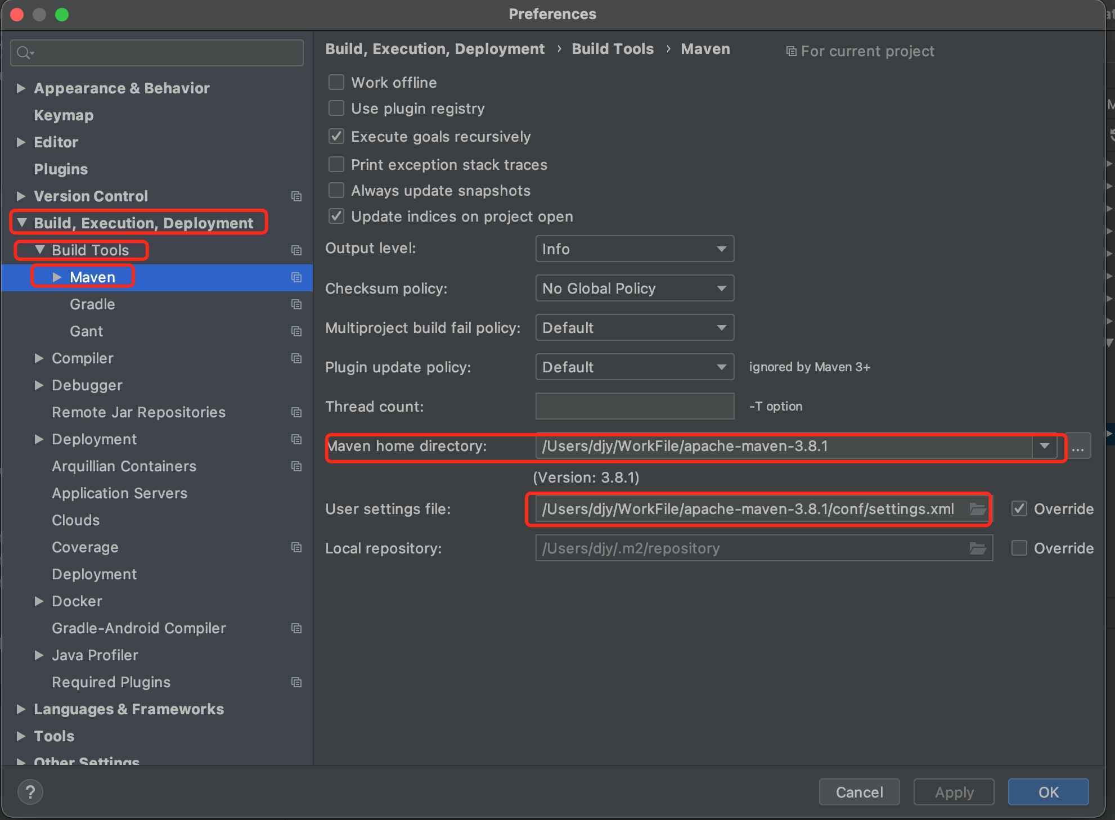Enable the Work offline checkbox
Viewport: 1115px width, 820px height.
(x=336, y=83)
